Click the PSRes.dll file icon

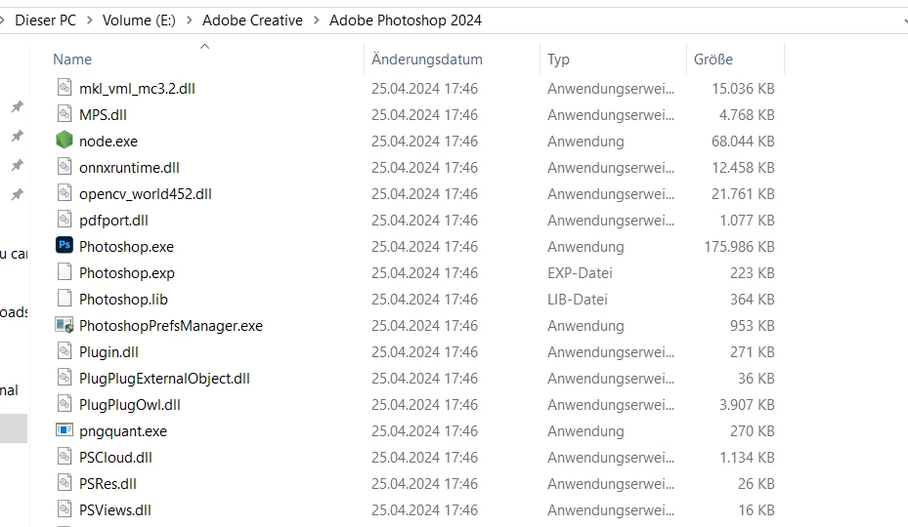click(x=65, y=483)
